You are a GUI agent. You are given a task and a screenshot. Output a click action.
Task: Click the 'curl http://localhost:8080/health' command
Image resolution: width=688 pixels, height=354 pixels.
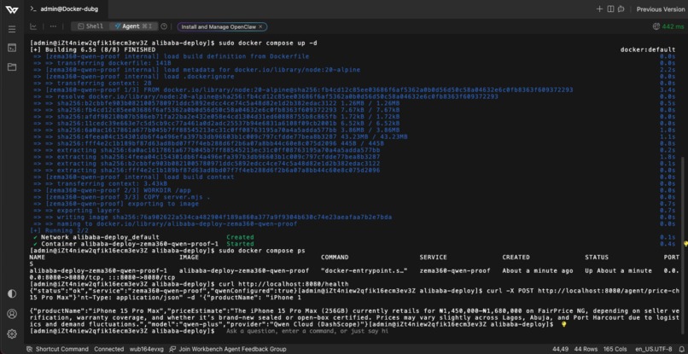coord(283,284)
